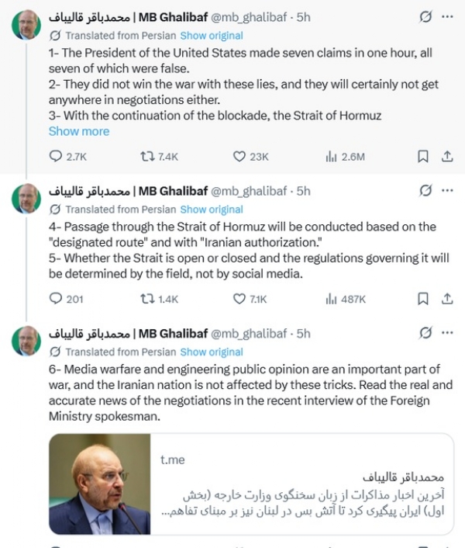Open more options on second tweet
465x548 pixels.
pos(447,190)
